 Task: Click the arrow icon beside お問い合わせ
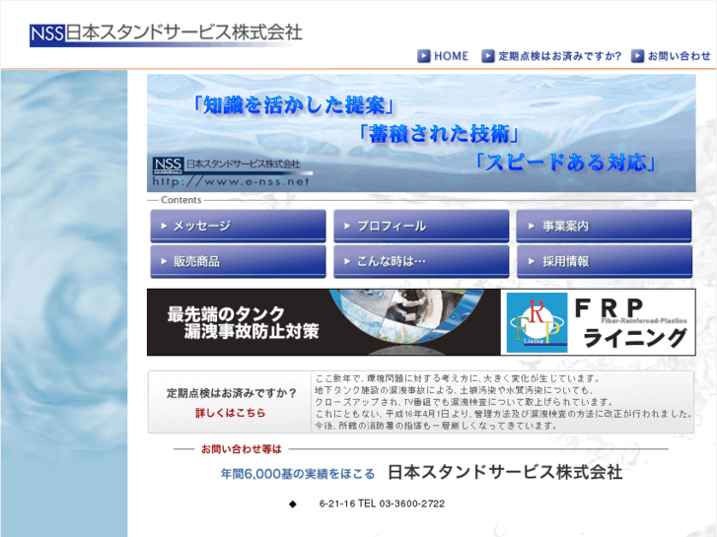tap(637, 56)
